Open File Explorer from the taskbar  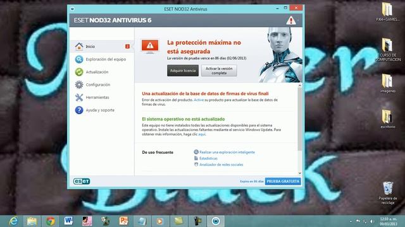pyautogui.click(x=32, y=221)
